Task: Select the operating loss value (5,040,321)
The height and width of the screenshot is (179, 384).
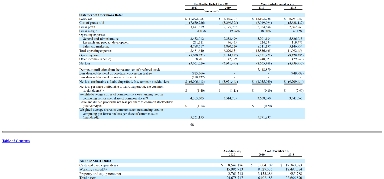Action: click(x=197, y=55)
